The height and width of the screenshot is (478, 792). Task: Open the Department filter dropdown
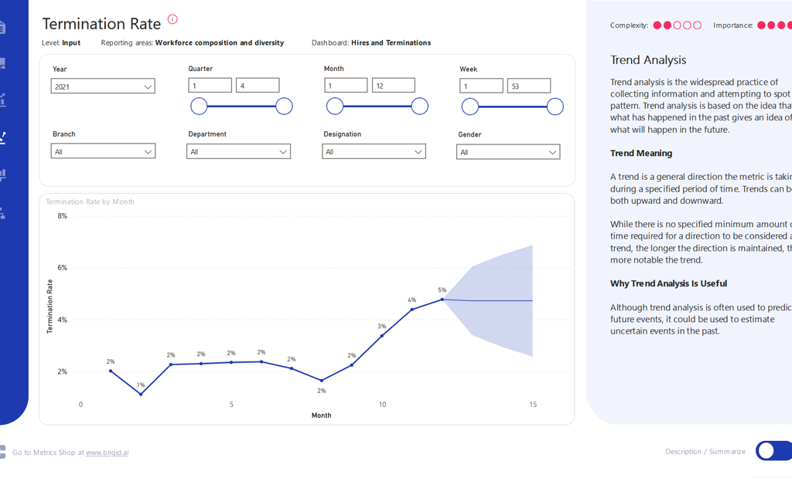[238, 151]
